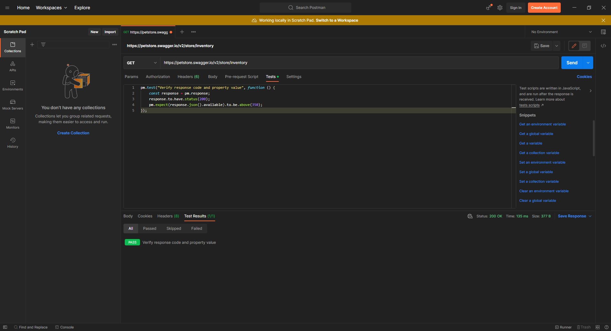Screen dimensions: 611x331
Task: Switch to the Settings tab
Action: coord(294,77)
